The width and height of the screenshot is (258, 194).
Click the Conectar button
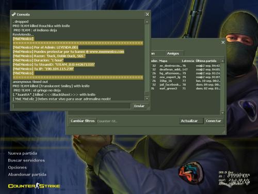[x=214, y=121]
